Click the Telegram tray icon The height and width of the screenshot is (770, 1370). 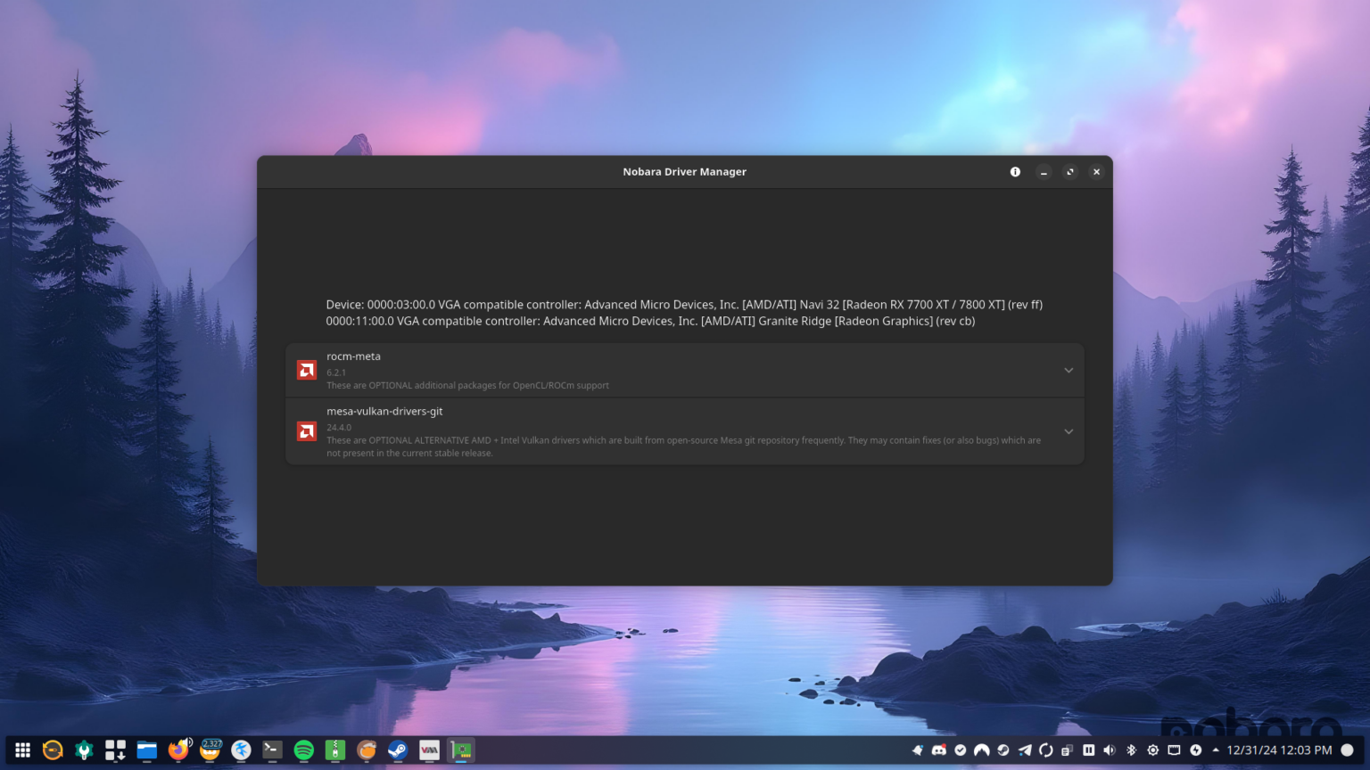(x=1024, y=750)
